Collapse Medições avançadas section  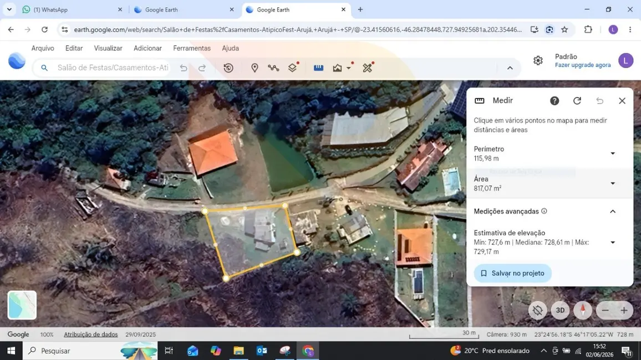point(612,212)
